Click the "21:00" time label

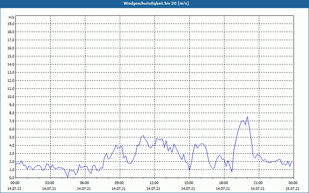258,183
